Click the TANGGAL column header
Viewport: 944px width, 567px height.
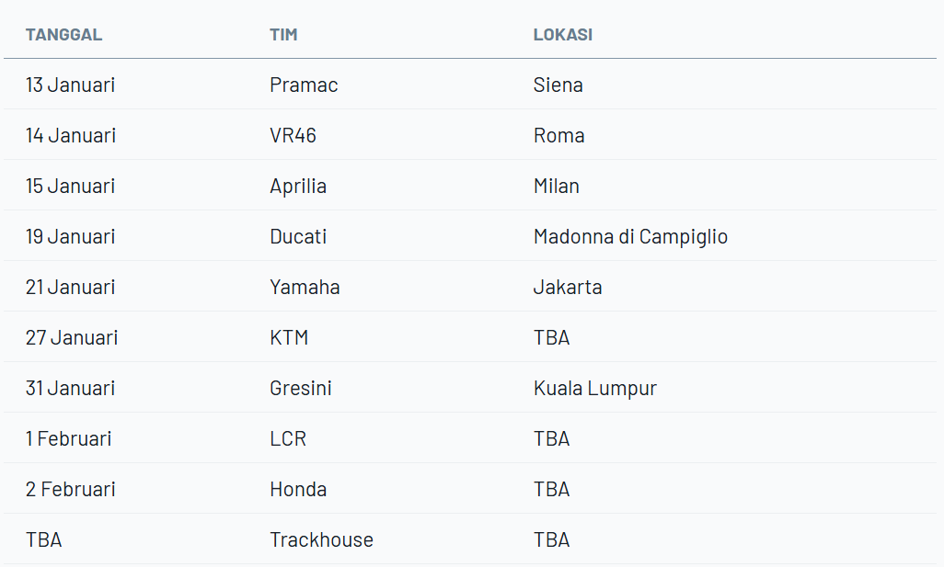pyautogui.click(x=63, y=35)
